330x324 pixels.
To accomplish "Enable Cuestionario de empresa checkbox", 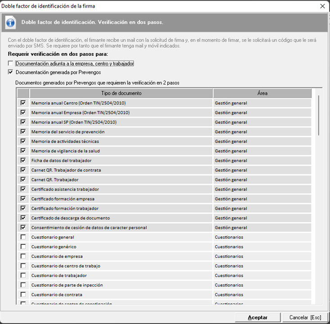I will 23,256.
